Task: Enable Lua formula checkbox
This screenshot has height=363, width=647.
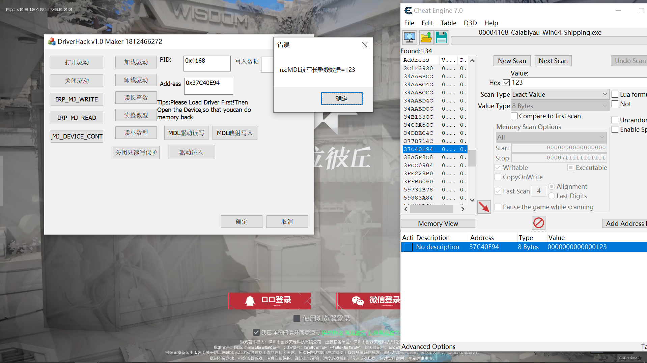Action: tap(615, 94)
